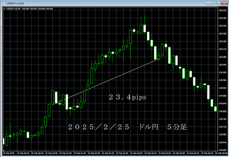The height and width of the screenshot is (157, 229).
Task: Click price level 150.325 on scale
Action: coord(223,10)
